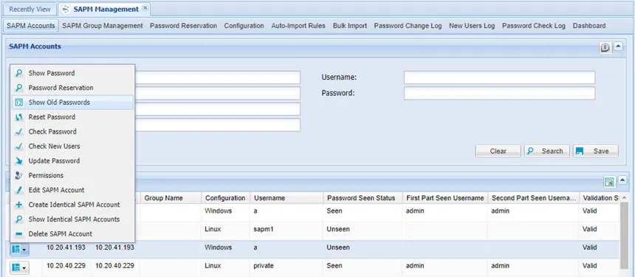Image resolution: width=635 pixels, height=277 pixels.
Task: Open action dropdown for 10.20.40.229 row
Action: (x=19, y=267)
